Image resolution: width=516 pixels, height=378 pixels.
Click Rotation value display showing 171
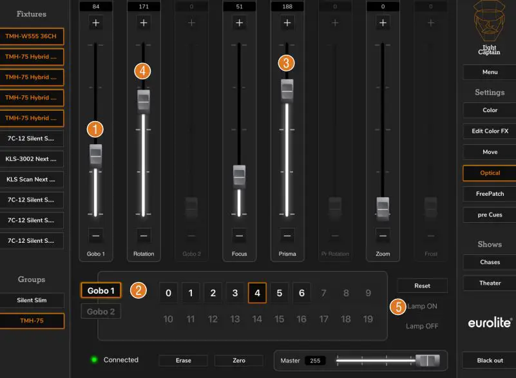click(144, 6)
